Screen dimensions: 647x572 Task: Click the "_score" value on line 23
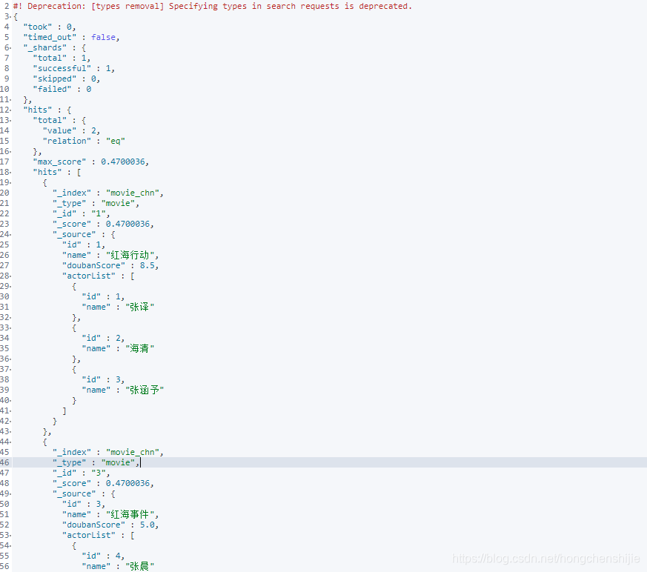[128, 224]
